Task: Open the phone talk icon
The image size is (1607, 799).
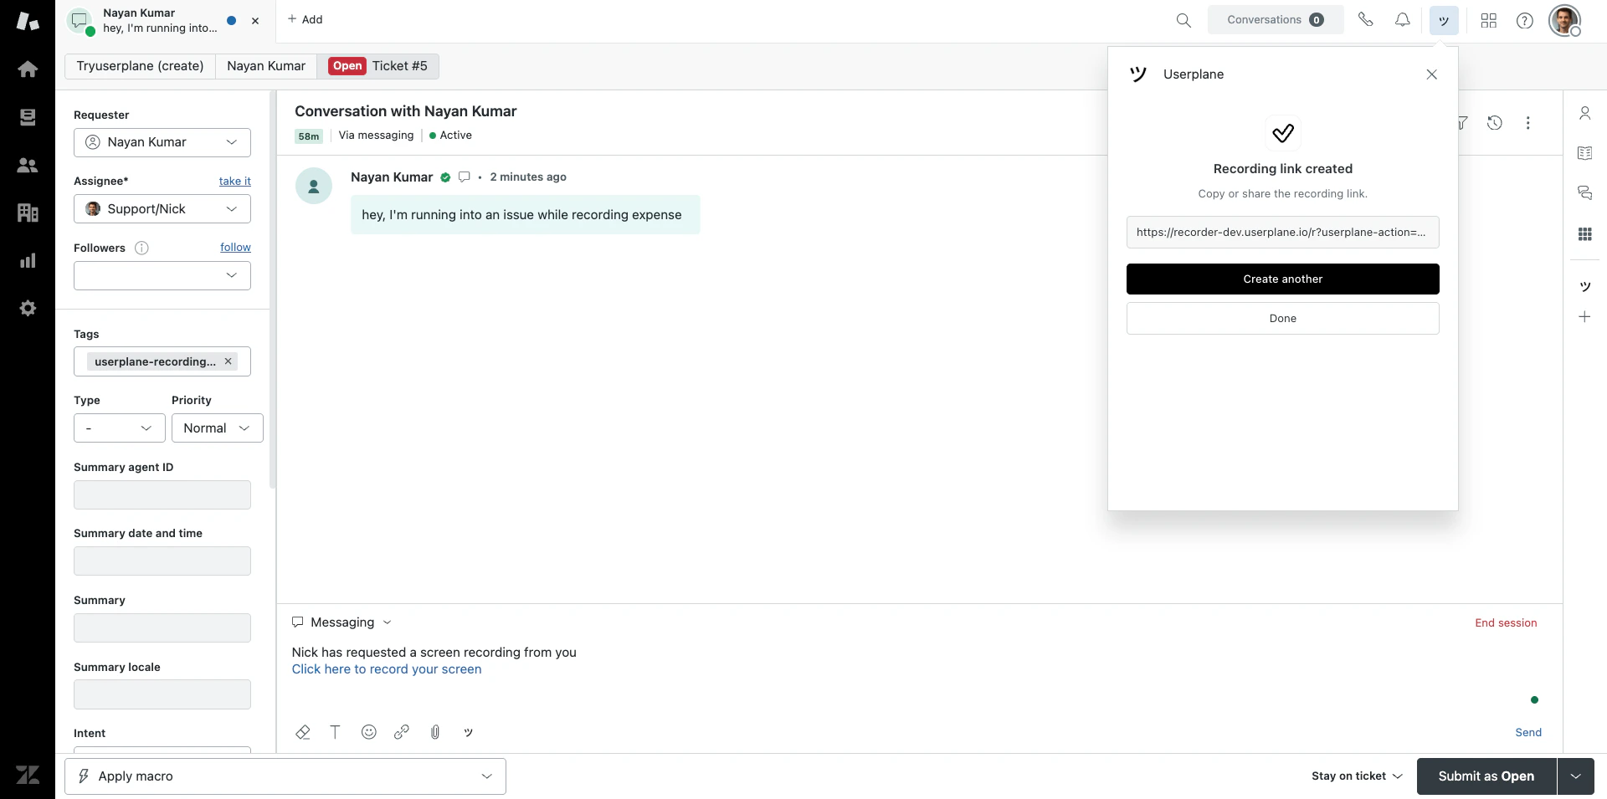Action: click(1365, 19)
